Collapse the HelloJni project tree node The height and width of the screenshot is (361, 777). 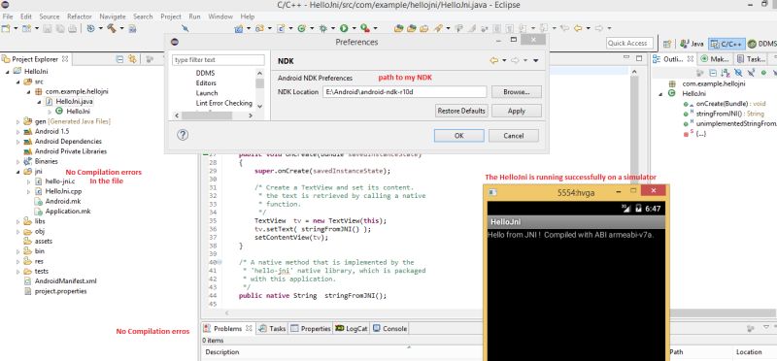8,71
